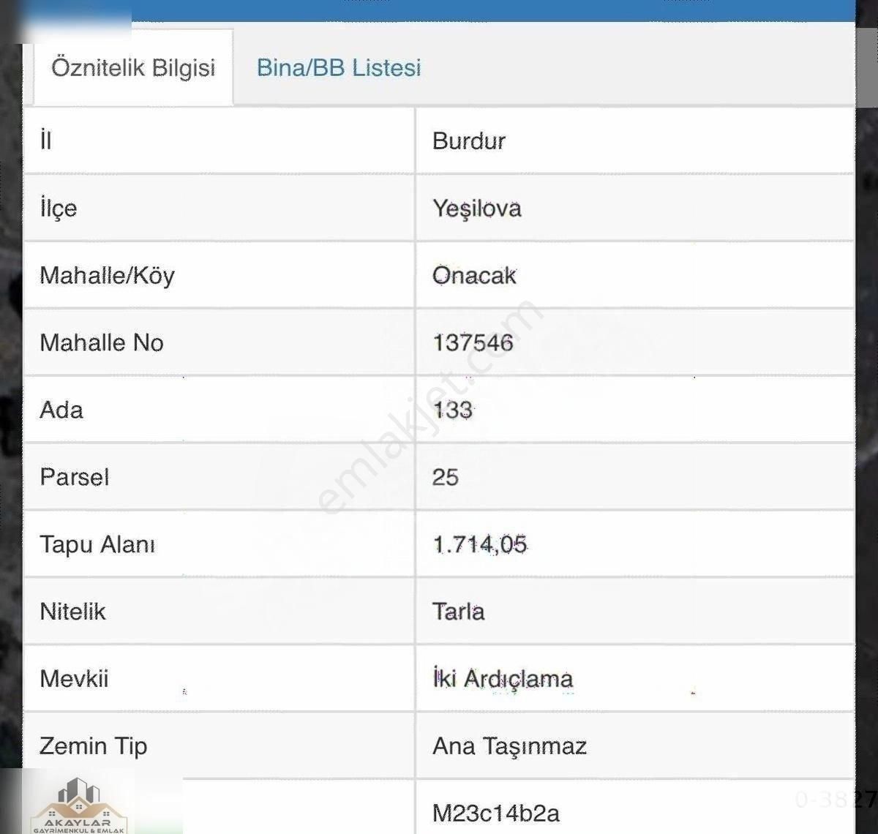Switch to Bina/BB Listesi tab

[339, 68]
